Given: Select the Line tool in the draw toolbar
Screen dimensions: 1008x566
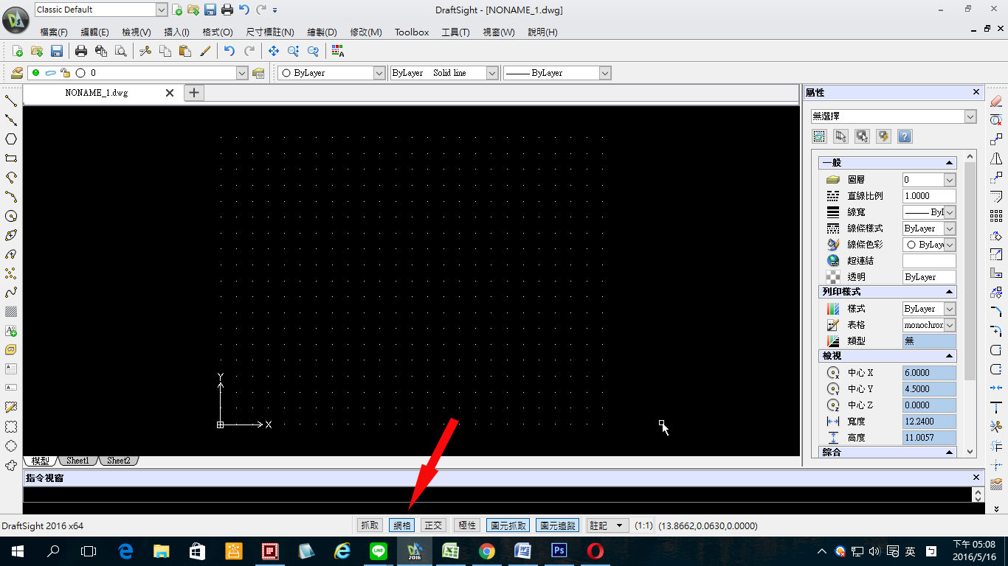Looking at the screenshot, I should click(x=11, y=101).
